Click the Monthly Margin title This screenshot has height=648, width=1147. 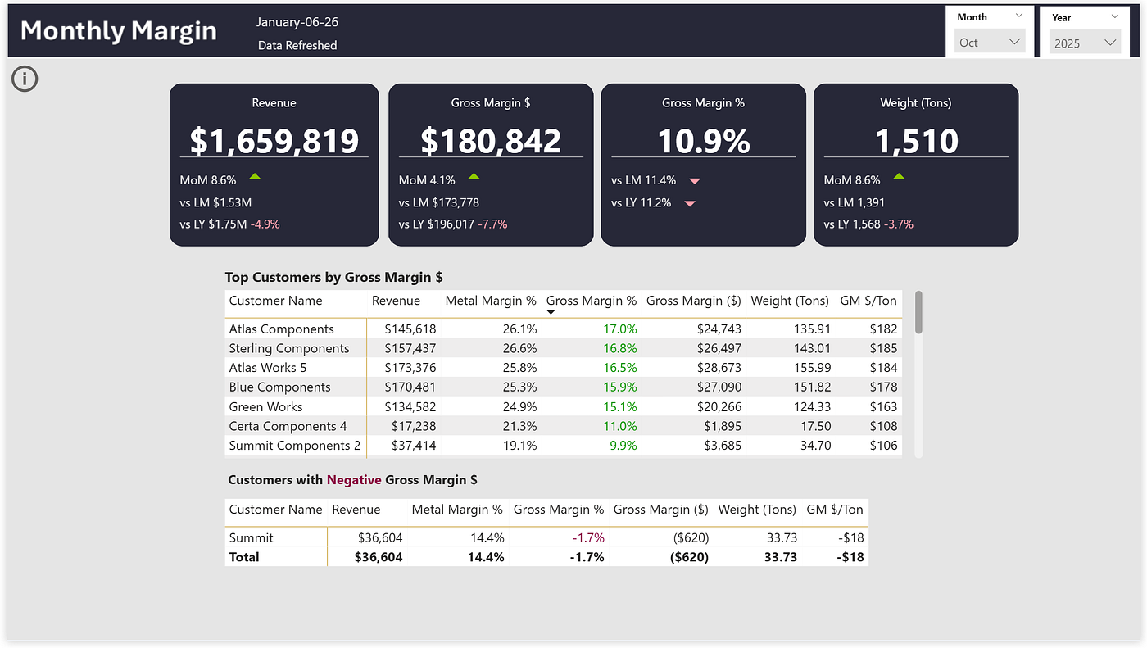click(x=119, y=30)
